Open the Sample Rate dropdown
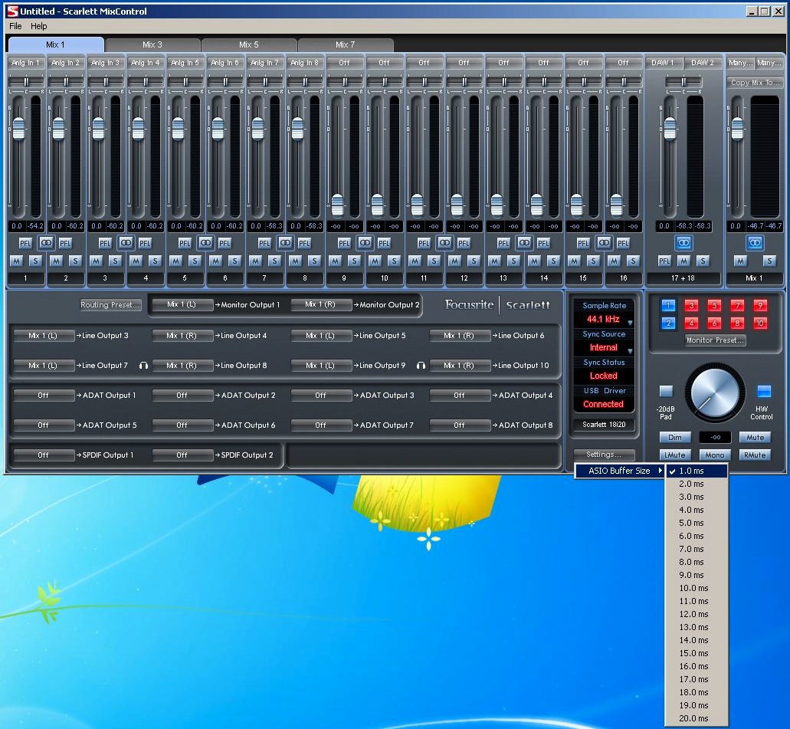Screen dimensions: 790x729 click(604, 318)
